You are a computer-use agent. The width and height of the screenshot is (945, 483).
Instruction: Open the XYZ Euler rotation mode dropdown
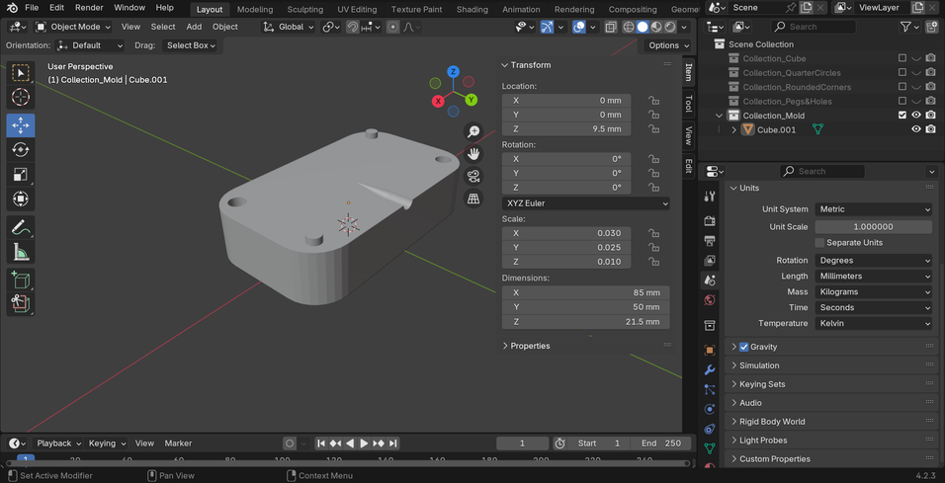[x=585, y=203]
